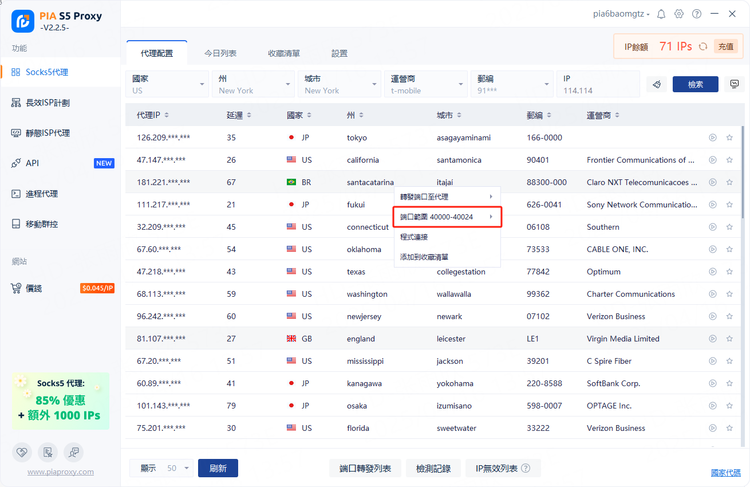Toggle favorite star for england leicester row
750x487 pixels.
(x=729, y=339)
